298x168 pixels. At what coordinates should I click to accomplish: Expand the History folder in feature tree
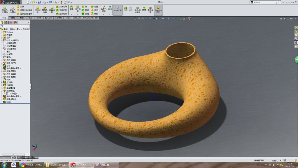click(x=2, y=32)
